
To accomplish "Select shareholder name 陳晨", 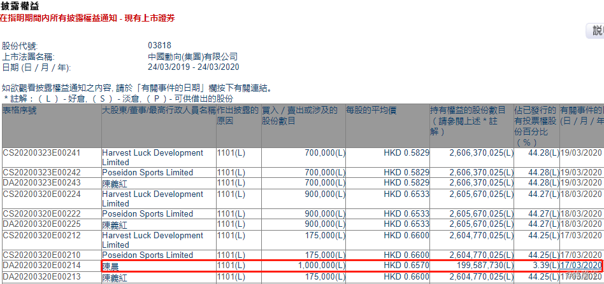I will [x=110, y=266].
